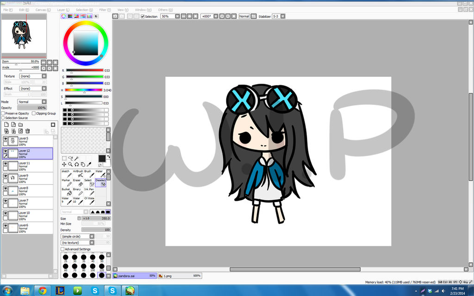The image size is (474, 296).
Task: Open the rotation angle dropdown in toolbar
Action: pos(216,16)
